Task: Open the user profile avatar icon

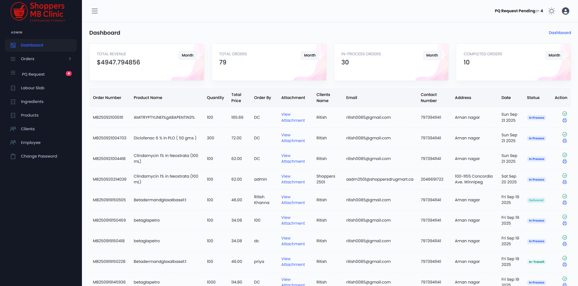Action: [565, 11]
